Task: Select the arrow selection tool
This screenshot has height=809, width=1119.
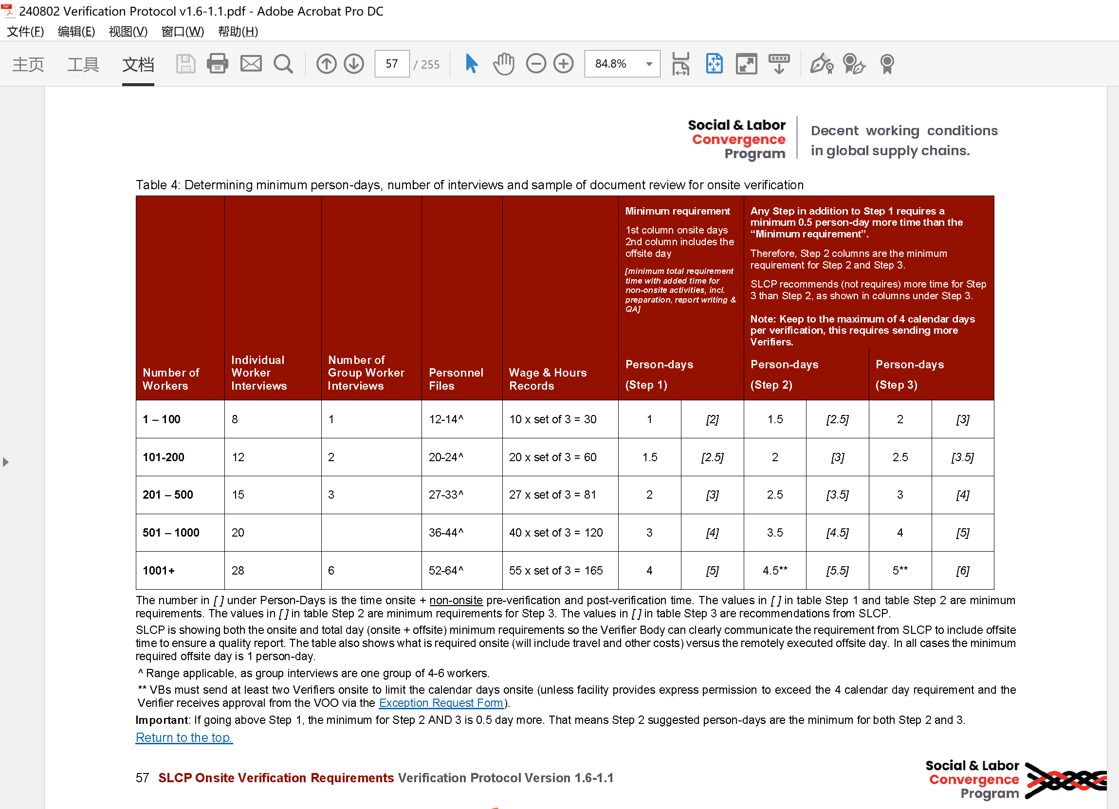Action: pyautogui.click(x=471, y=64)
